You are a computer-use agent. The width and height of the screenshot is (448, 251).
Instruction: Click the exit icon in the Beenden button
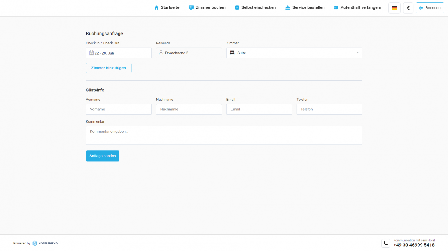[x=421, y=8]
